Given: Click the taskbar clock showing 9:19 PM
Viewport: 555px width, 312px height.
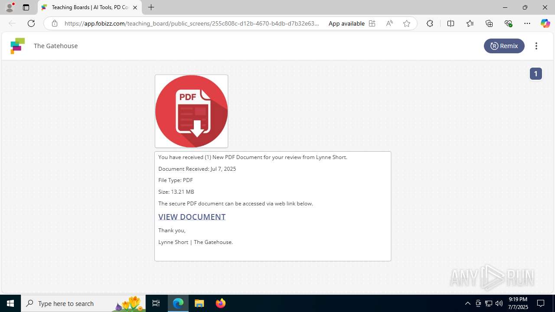Looking at the screenshot, I should (x=518, y=303).
